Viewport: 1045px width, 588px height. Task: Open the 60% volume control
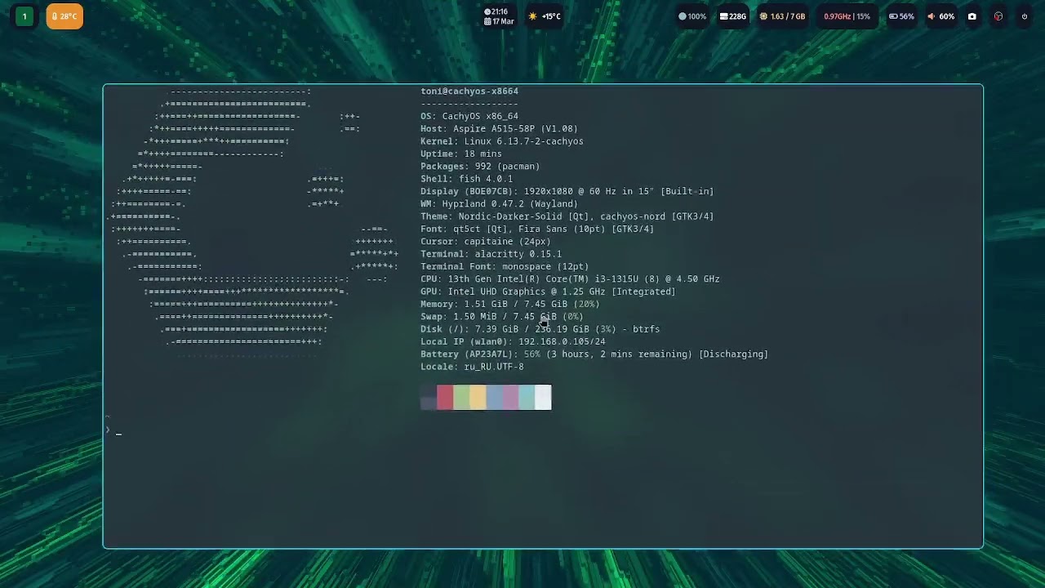click(x=941, y=16)
